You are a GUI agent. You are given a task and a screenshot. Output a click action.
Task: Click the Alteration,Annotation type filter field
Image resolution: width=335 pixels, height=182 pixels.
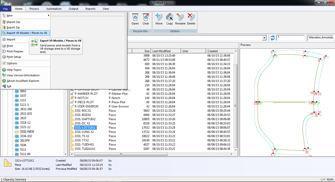pyautogui.click(x=321, y=37)
